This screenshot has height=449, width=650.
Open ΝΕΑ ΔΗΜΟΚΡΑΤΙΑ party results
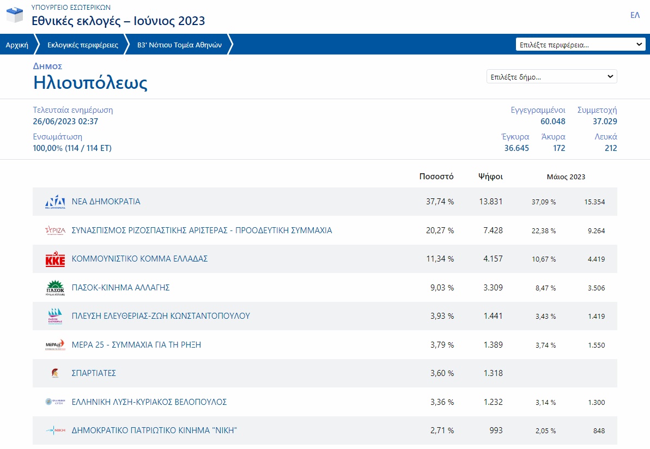coord(106,202)
